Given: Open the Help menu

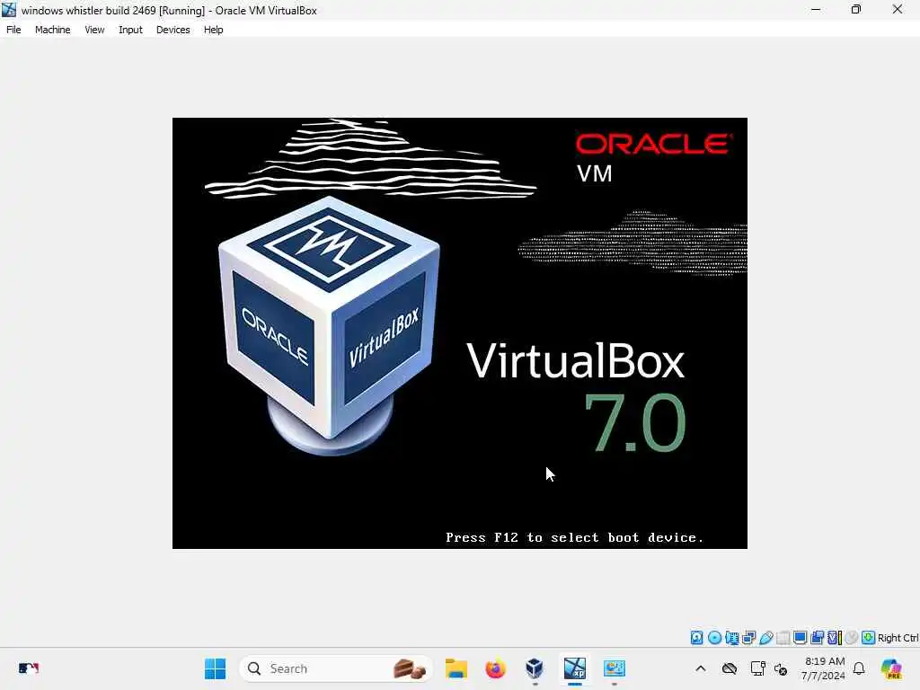Looking at the screenshot, I should coord(214,30).
